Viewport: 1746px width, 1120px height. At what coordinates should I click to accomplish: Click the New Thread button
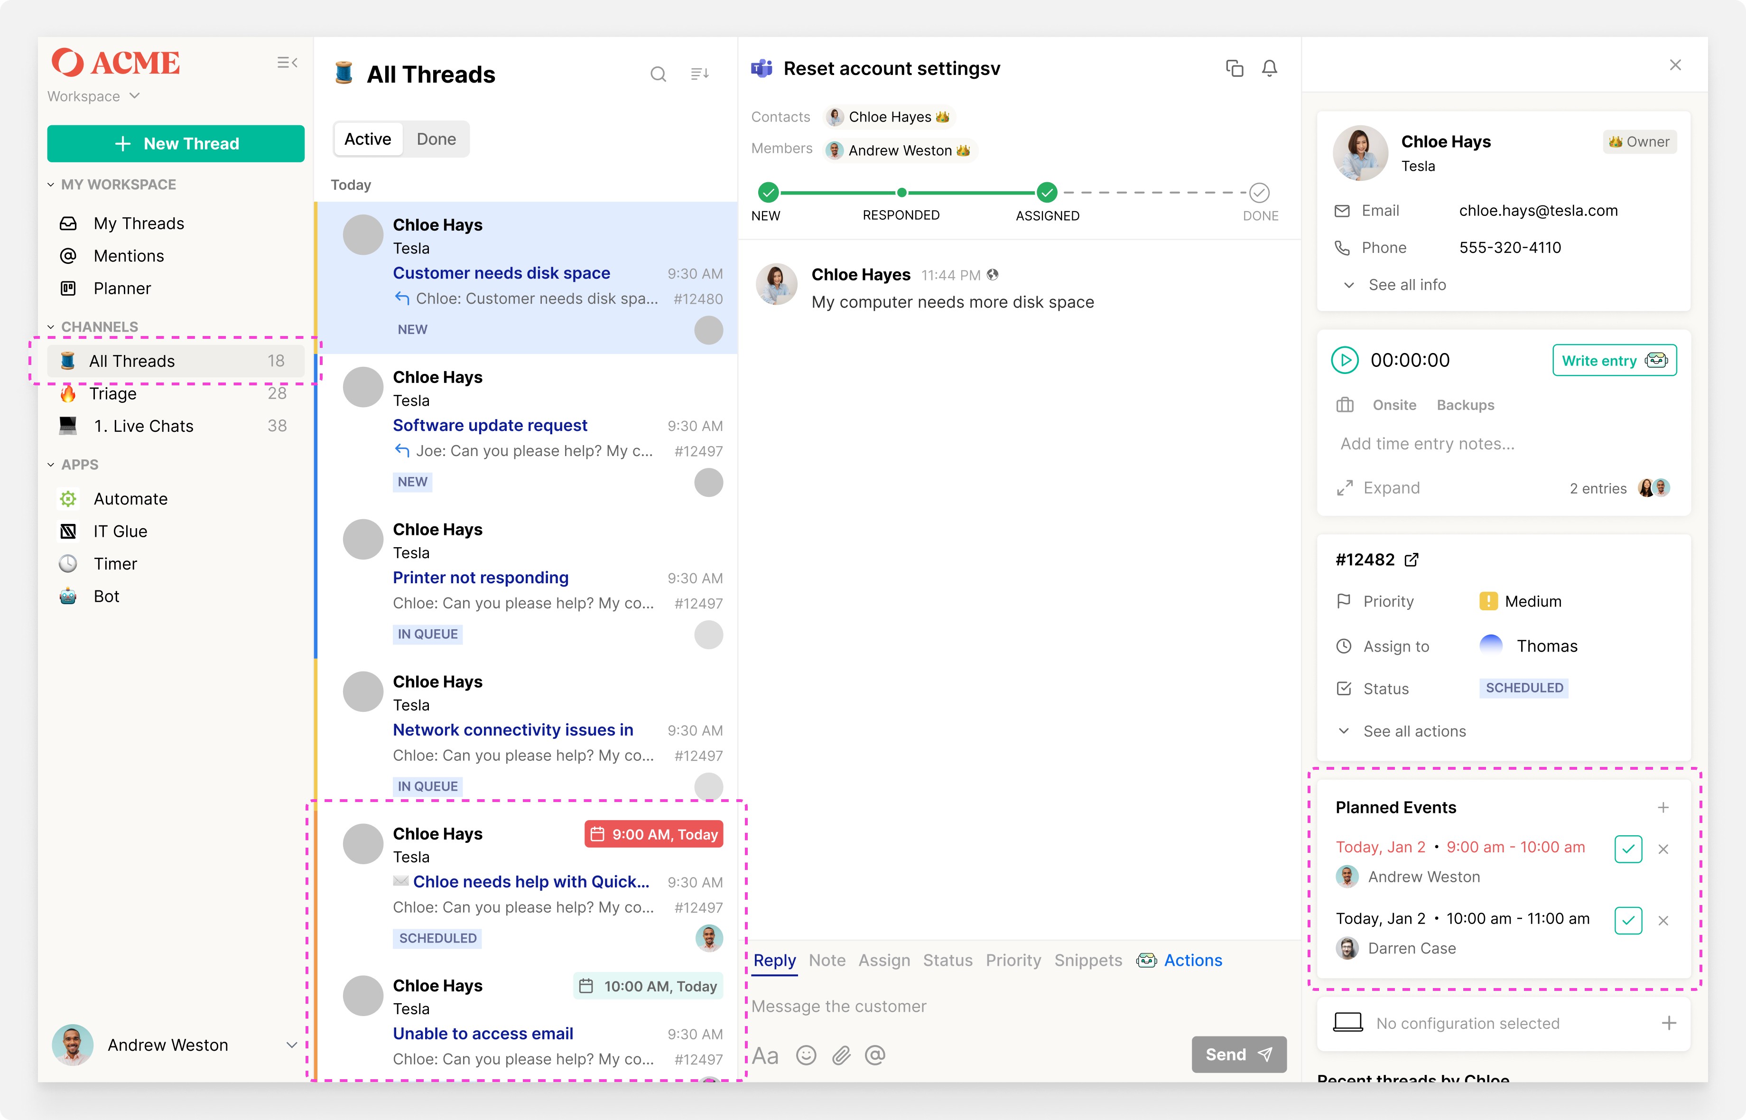pos(176,144)
